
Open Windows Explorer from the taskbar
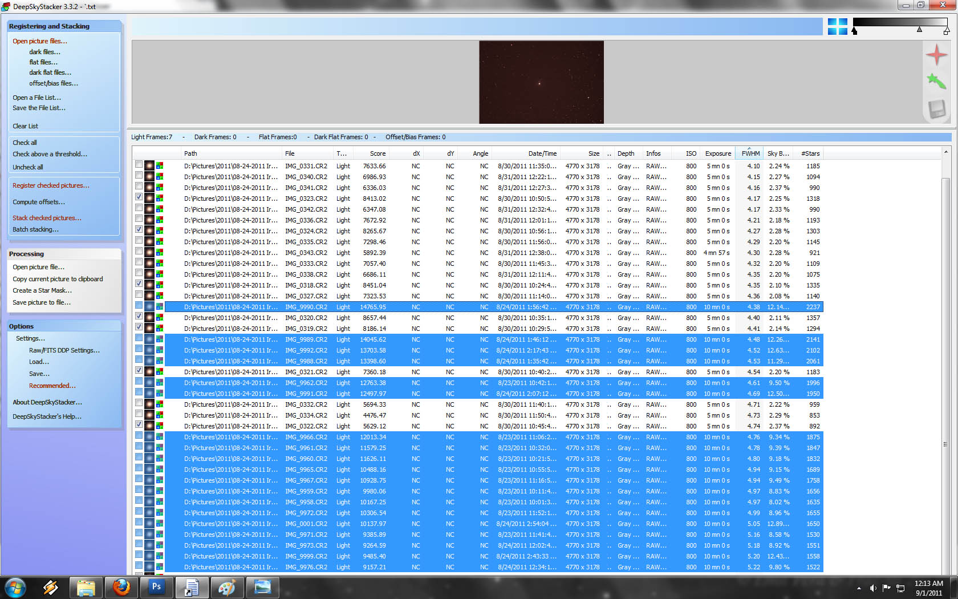[86, 587]
